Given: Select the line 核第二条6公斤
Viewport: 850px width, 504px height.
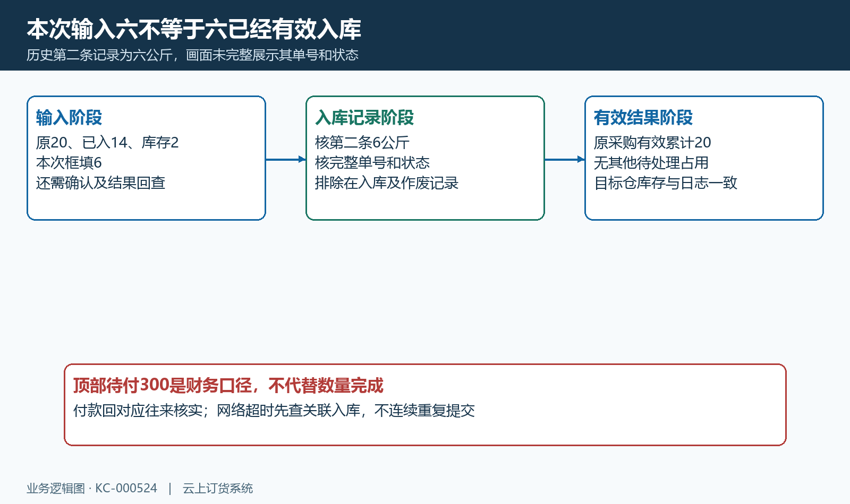Looking at the screenshot, I should pos(362,143).
